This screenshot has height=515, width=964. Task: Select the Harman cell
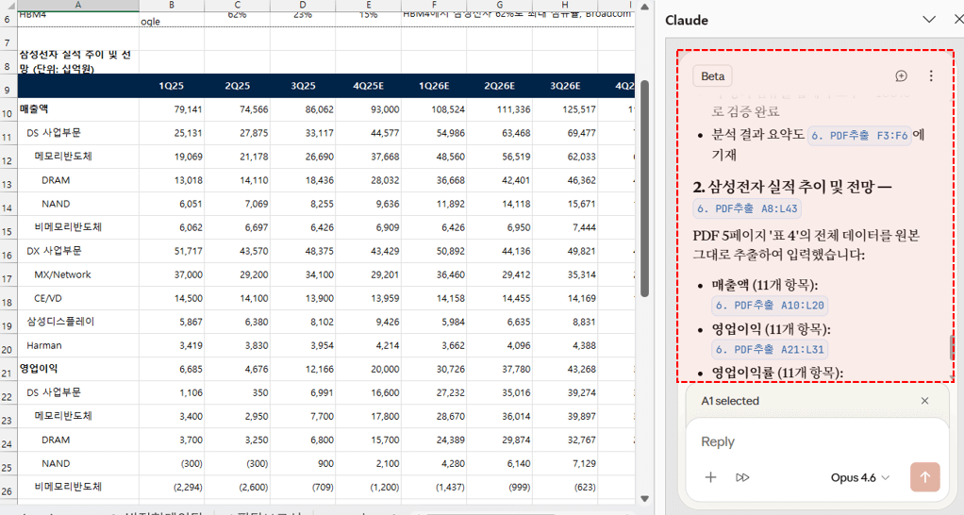(x=78, y=346)
